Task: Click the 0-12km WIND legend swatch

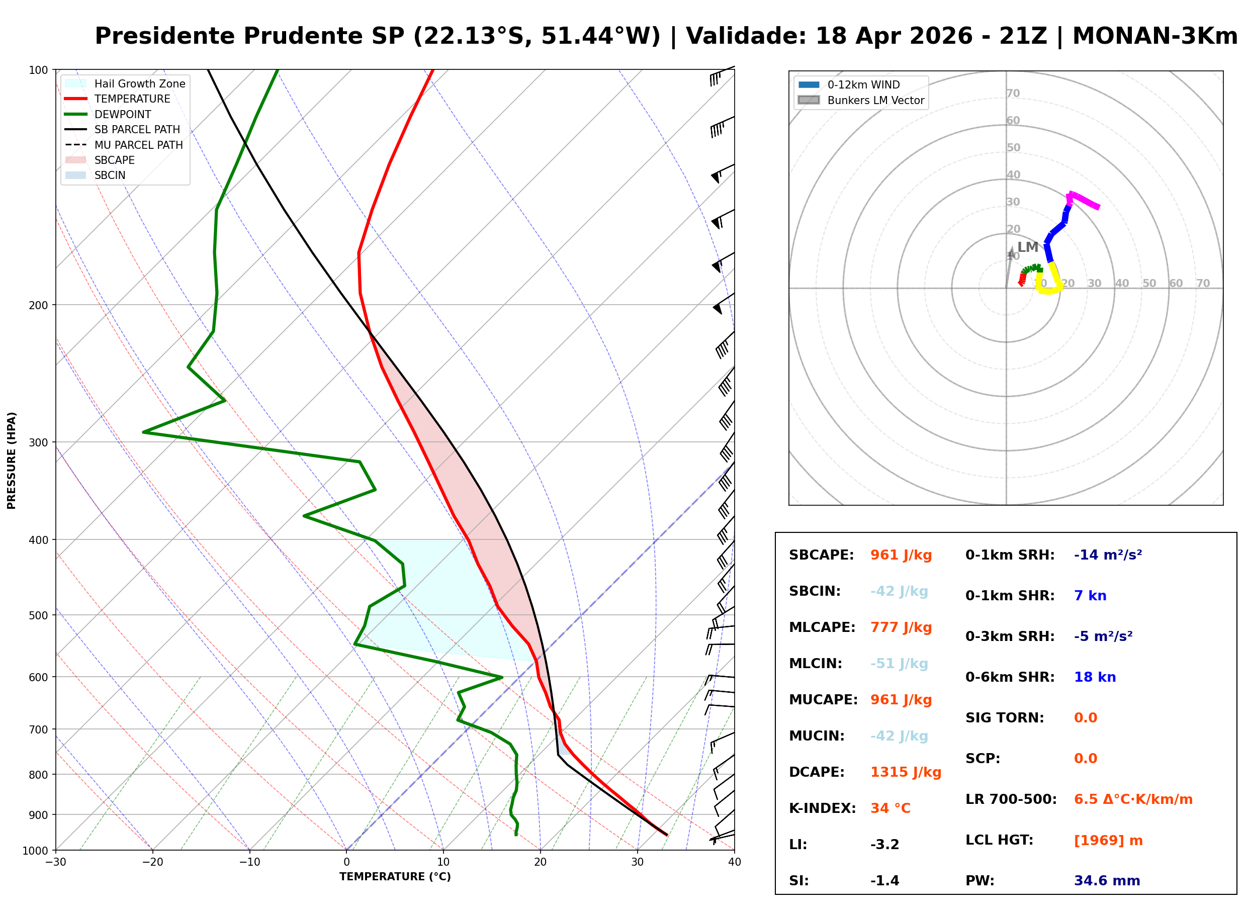Action: [x=809, y=84]
